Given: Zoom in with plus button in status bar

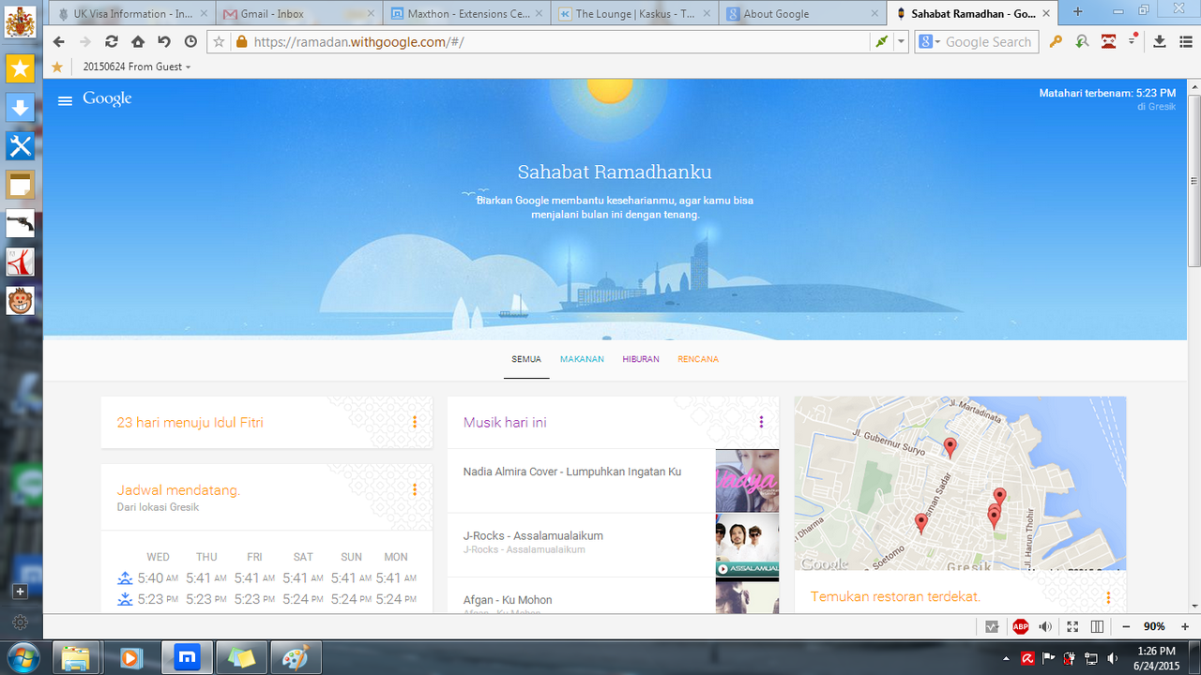Looking at the screenshot, I should [x=1185, y=626].
